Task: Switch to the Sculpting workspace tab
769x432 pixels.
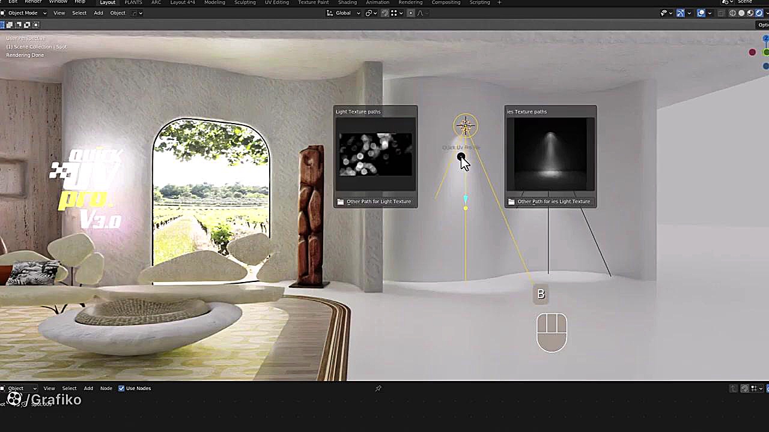Action: tap(244, 2)
